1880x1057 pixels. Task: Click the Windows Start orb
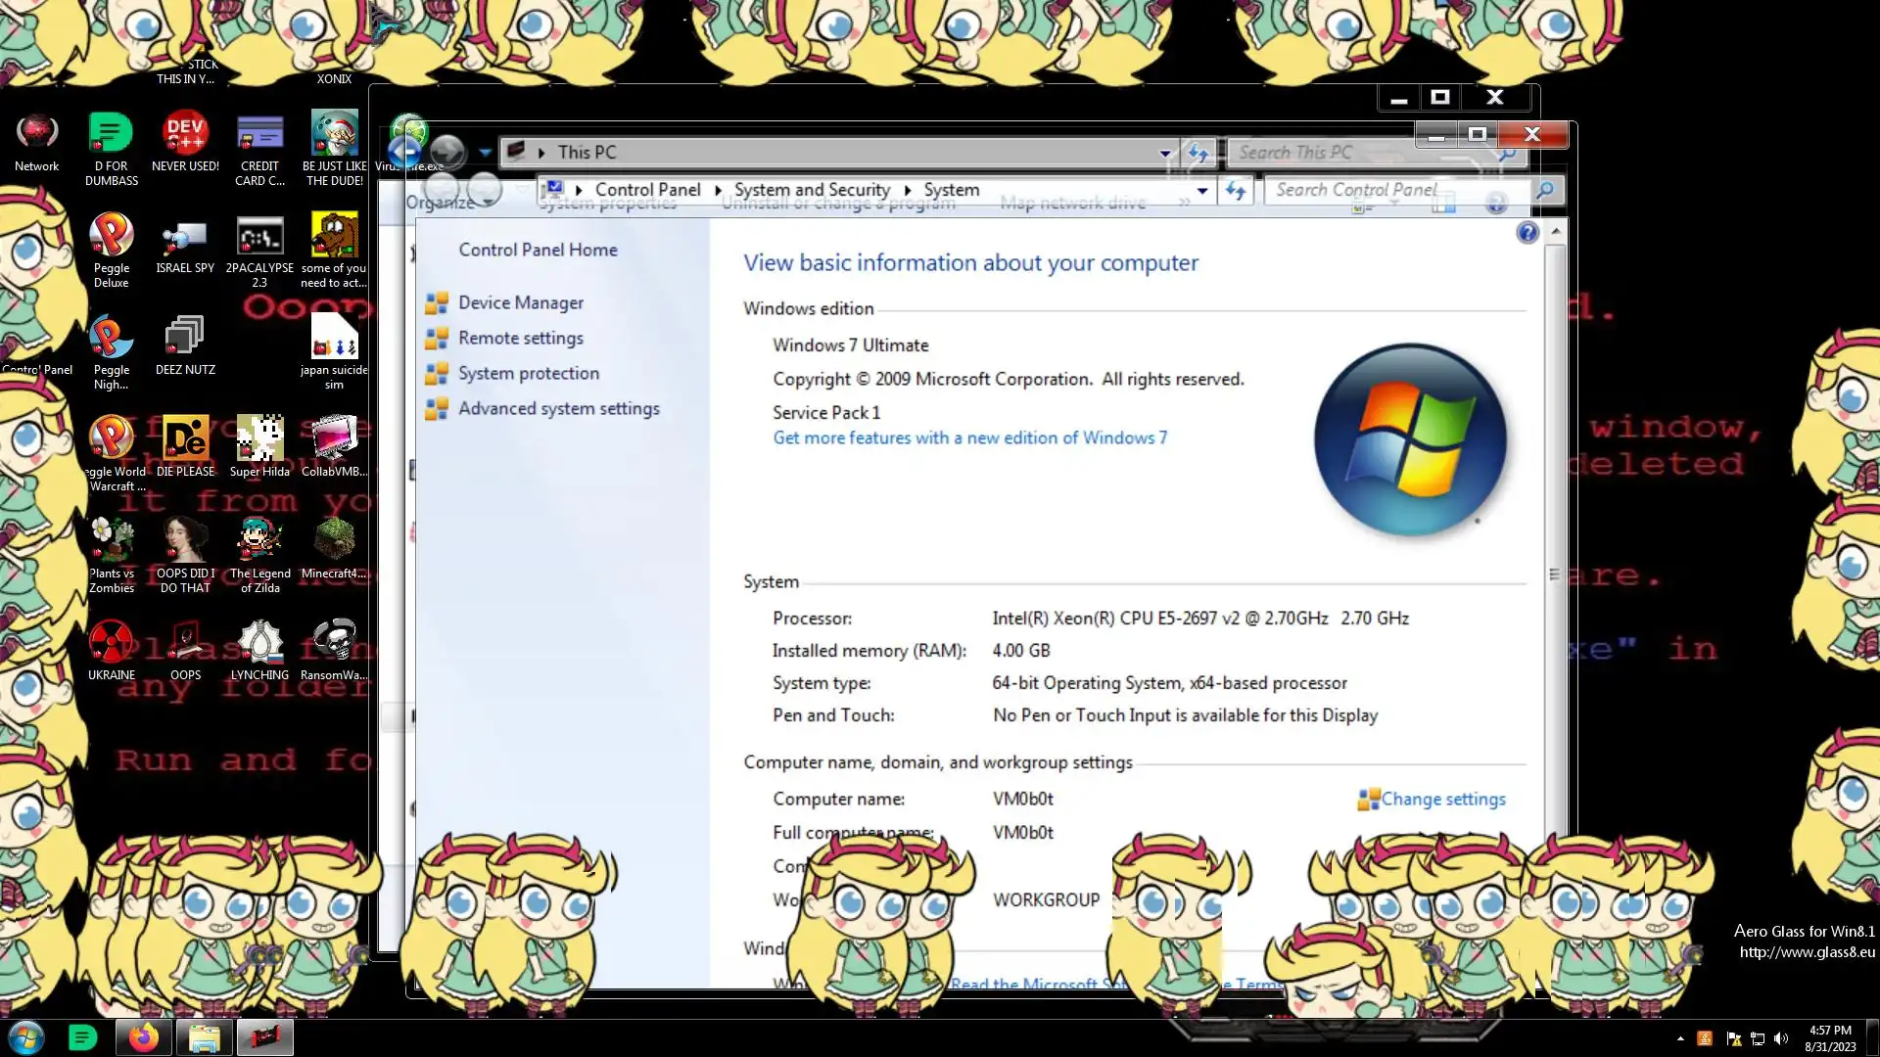(x=26, y=1036)
